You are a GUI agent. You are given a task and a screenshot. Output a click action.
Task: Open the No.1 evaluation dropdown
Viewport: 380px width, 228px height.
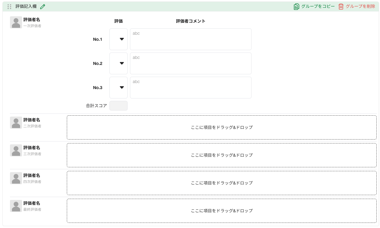click(118, 39)
